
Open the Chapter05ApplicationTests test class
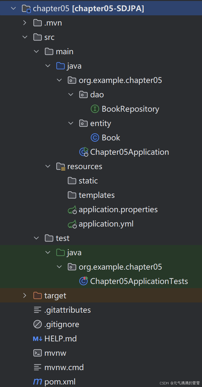(139, 281)
